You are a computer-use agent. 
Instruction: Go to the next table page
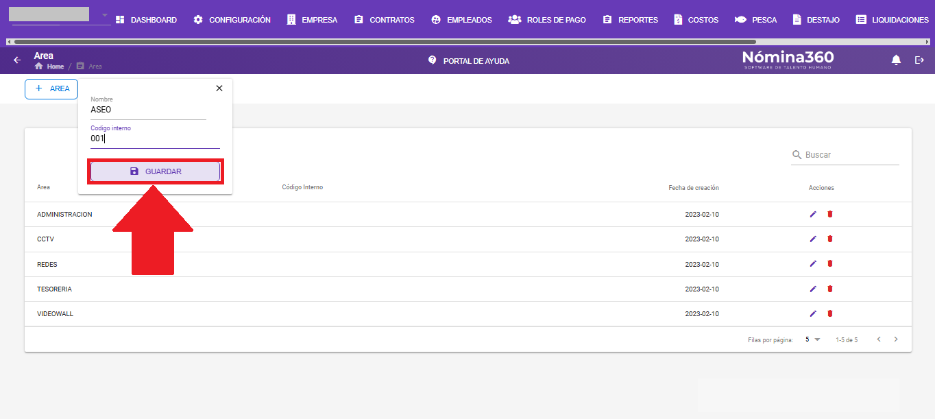click(895, 339)
